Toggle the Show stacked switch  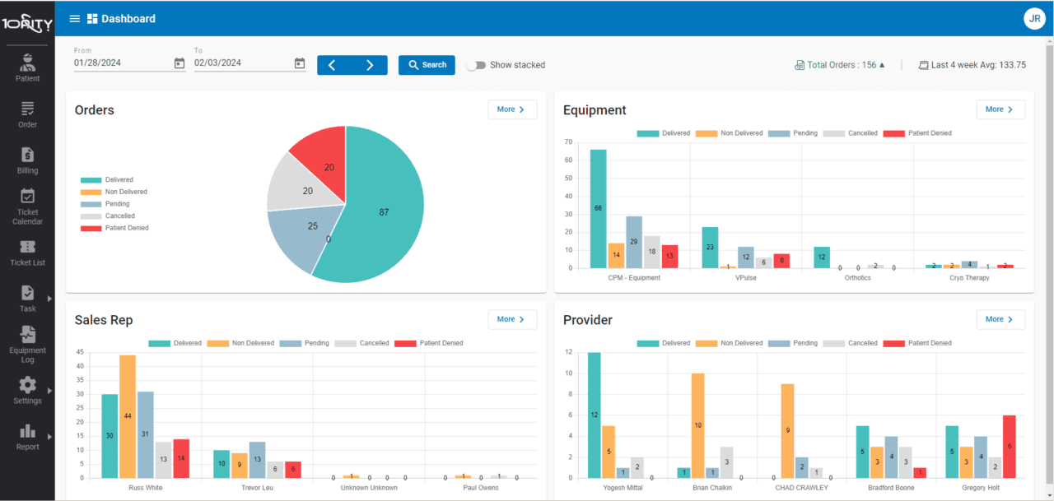[475, 65]
